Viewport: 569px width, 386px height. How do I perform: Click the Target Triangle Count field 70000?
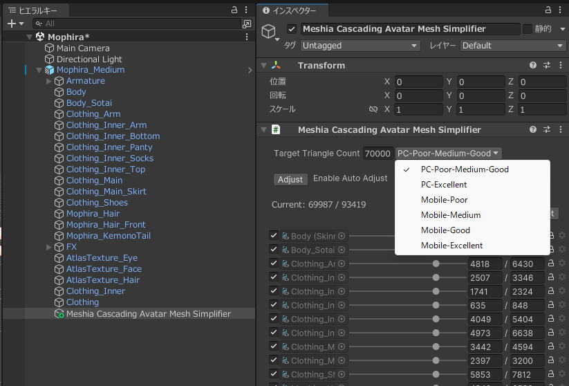pyautogui.click(x=377, y=154)
